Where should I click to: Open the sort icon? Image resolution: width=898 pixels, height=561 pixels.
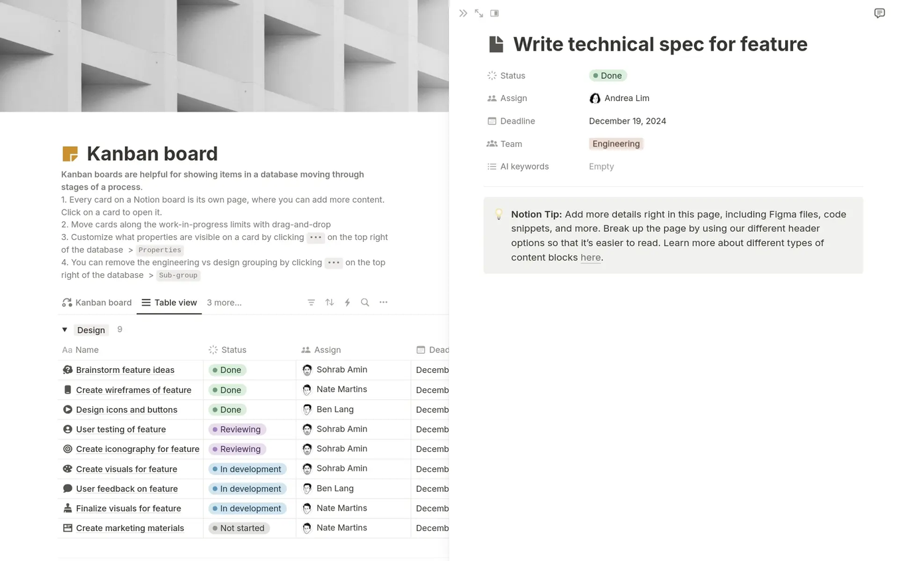[x=329, y=302]
